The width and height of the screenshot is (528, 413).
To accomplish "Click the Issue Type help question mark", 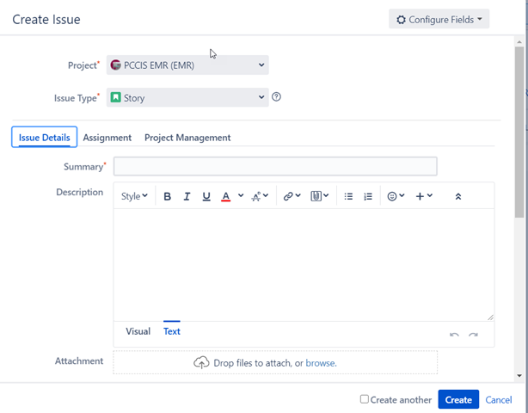I will [276, 97].
